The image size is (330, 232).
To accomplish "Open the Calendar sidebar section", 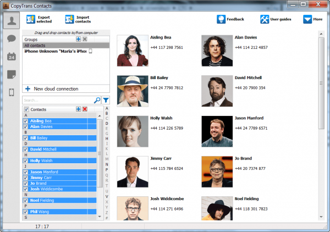I will (x=12, y=57).
